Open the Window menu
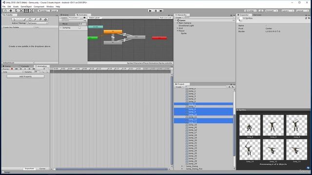This screenshot has height=175, width=312. 50,6
